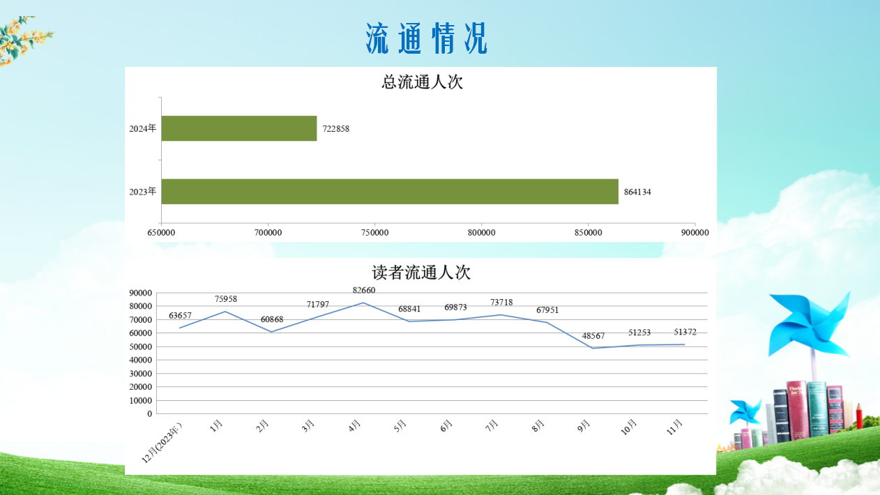Click the 63657 data label
The image size is (880, 495).
[x=180, y=316]
